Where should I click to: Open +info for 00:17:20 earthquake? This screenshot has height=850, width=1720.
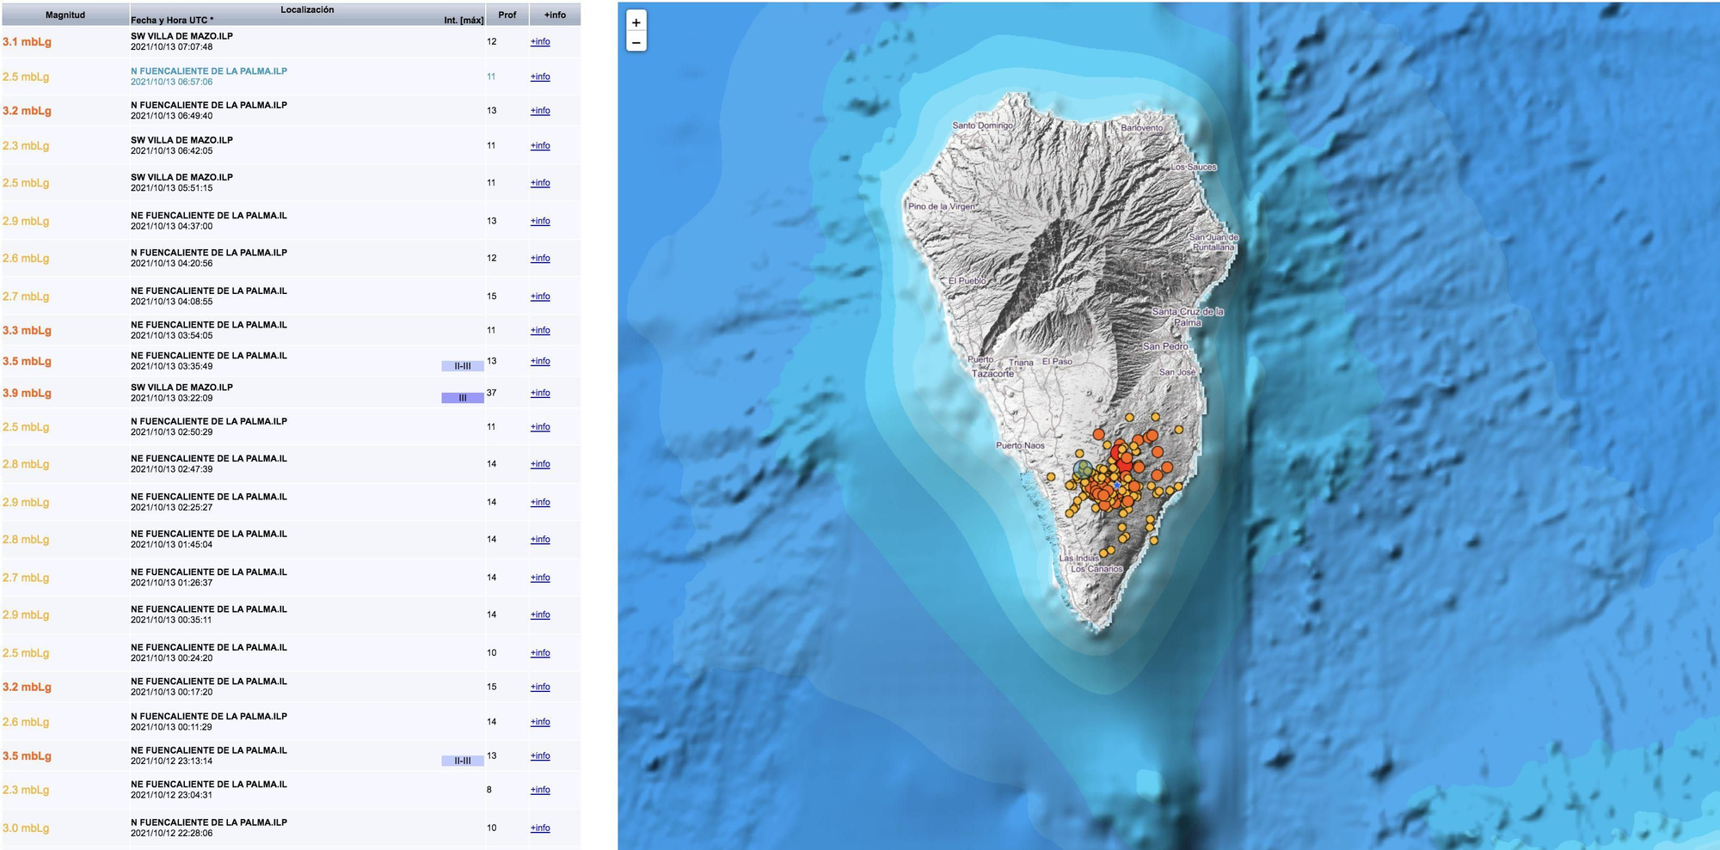coord(540,688)
